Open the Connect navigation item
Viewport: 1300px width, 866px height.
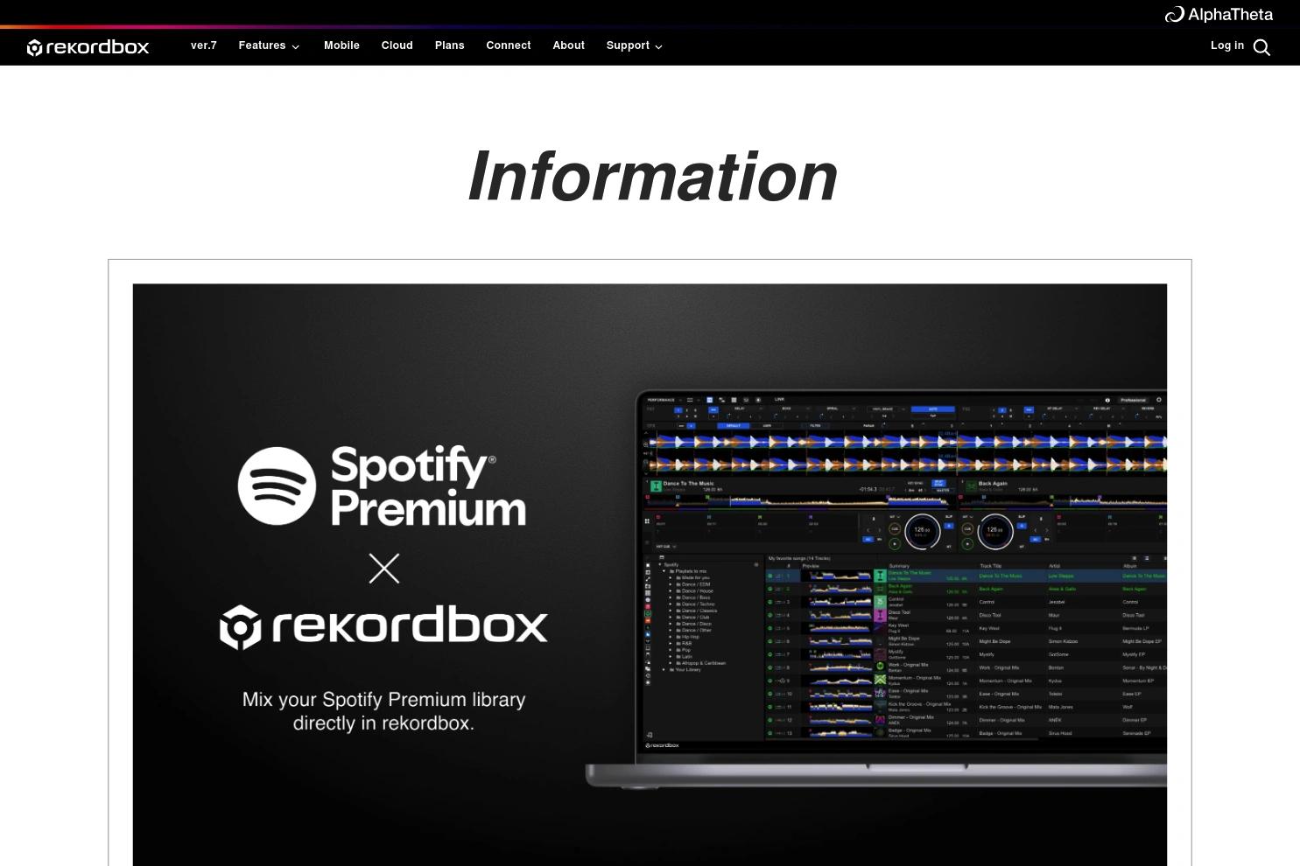point(509,45)
